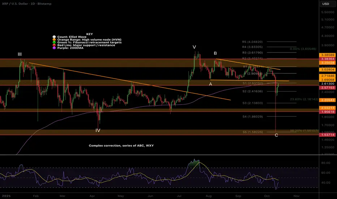The height and width of the screenshot is (199, 337).
Task: Select the purple 200EMA key circle
Action: click(54, 48)
